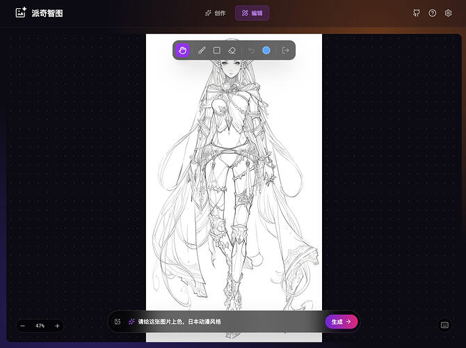The image size is (466, 348).
Task: Click the 生成 generate button
Action: [342, 322]
